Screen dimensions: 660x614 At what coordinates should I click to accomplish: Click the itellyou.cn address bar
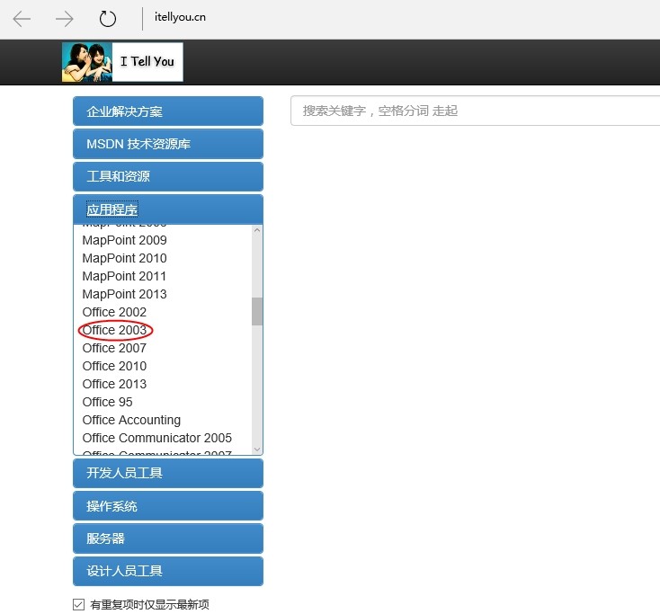click(x=180, y=17)
